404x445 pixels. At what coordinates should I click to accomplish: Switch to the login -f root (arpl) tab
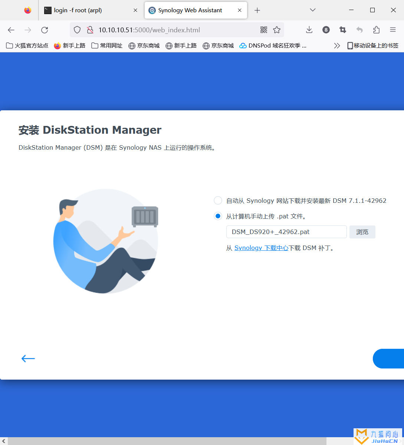(91, 10)
